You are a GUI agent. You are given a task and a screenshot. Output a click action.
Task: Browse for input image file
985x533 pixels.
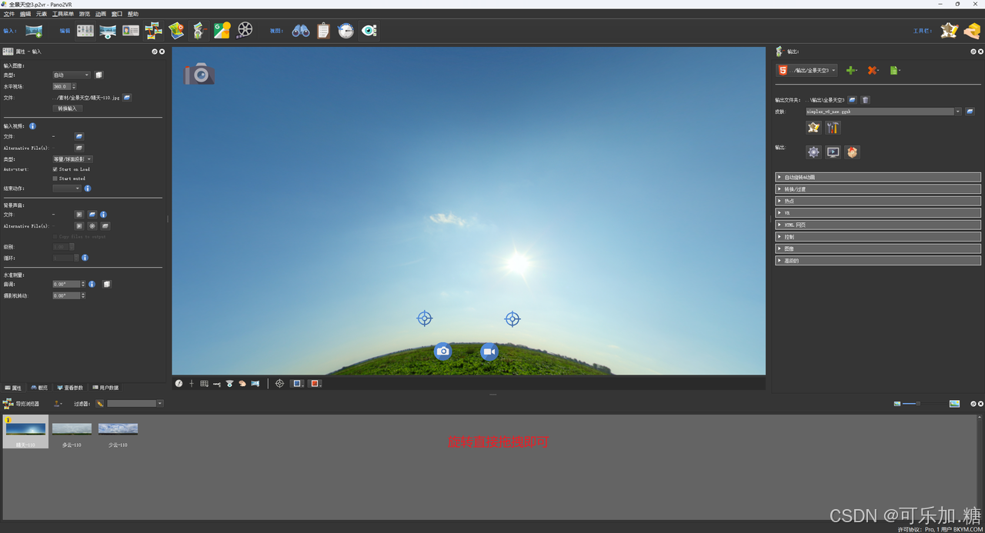point(127,98)
